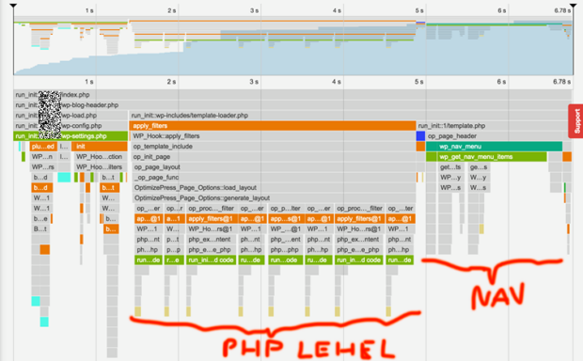
Task: Click the orange init block
Action: (100, 147)
